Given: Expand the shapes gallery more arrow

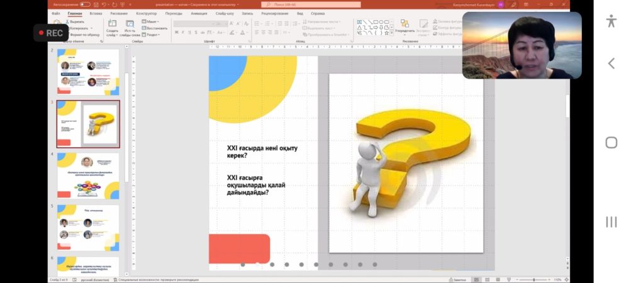Looking at the screenshot, I should click(392, 34).
